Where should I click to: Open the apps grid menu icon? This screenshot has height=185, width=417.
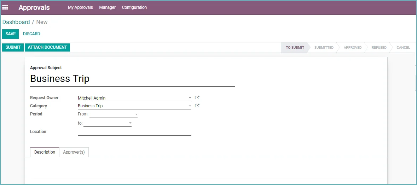[5, 7]
